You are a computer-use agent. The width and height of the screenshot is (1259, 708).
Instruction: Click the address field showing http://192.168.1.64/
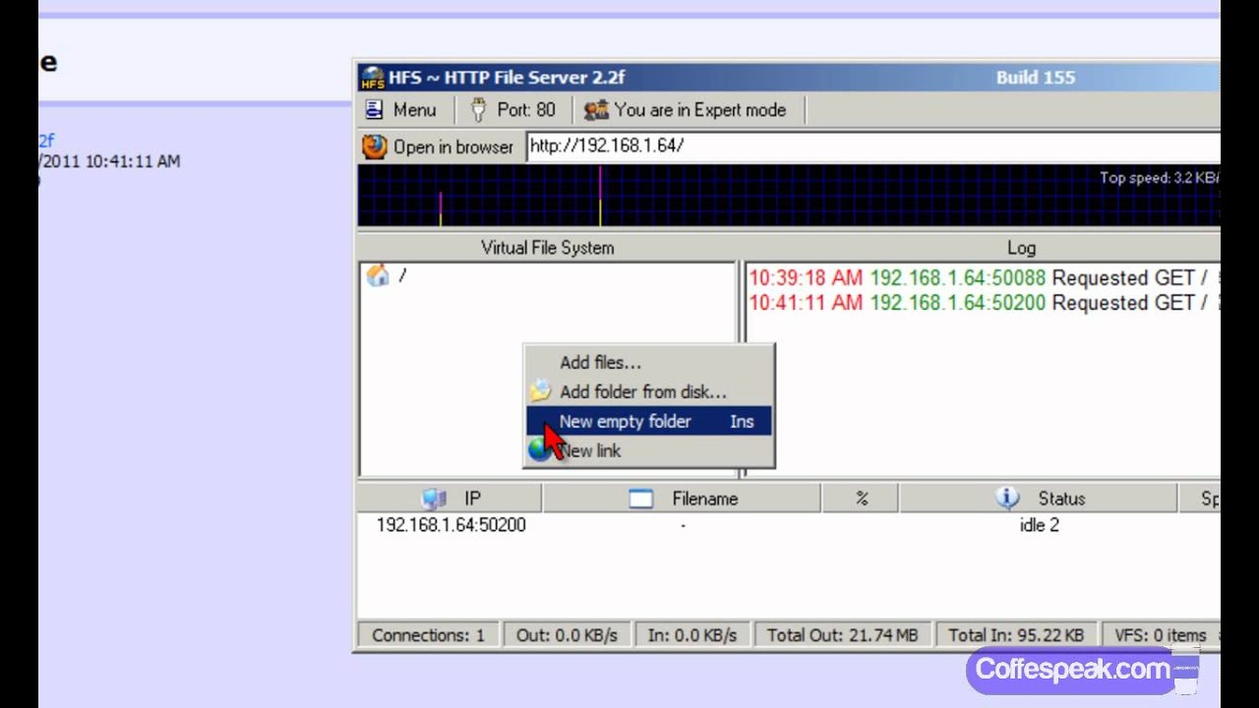coord(873,147)
